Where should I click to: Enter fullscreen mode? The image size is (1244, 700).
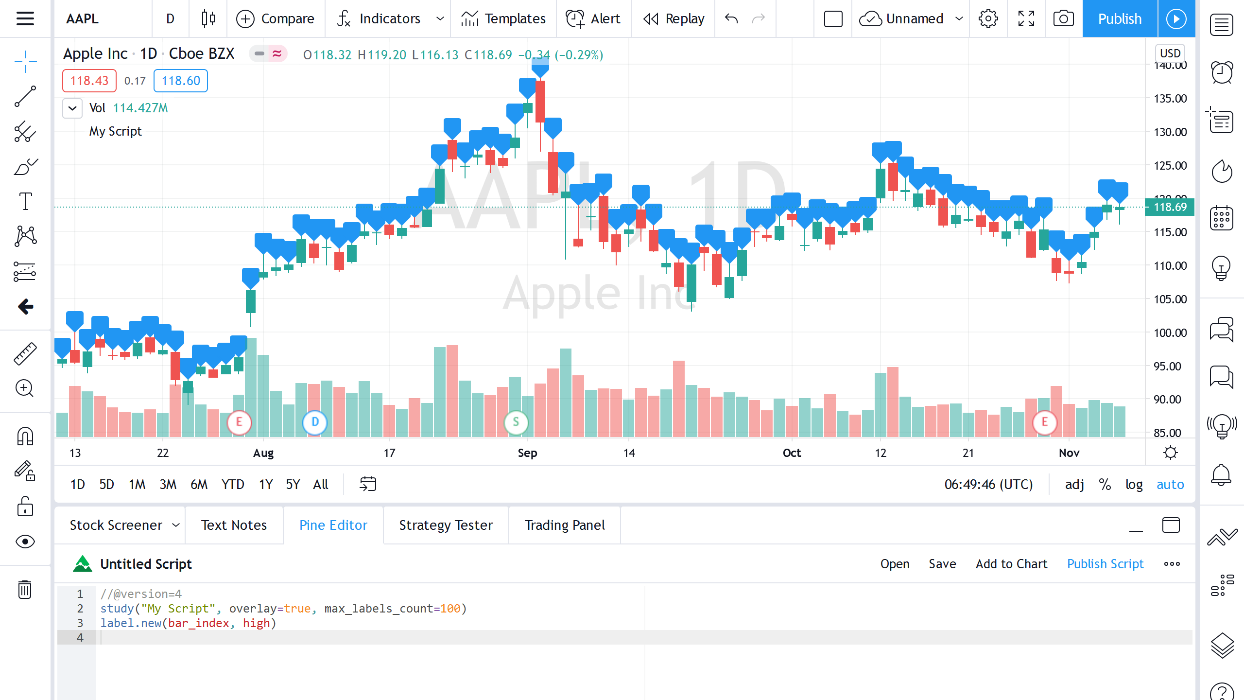tap(1026, 18)
